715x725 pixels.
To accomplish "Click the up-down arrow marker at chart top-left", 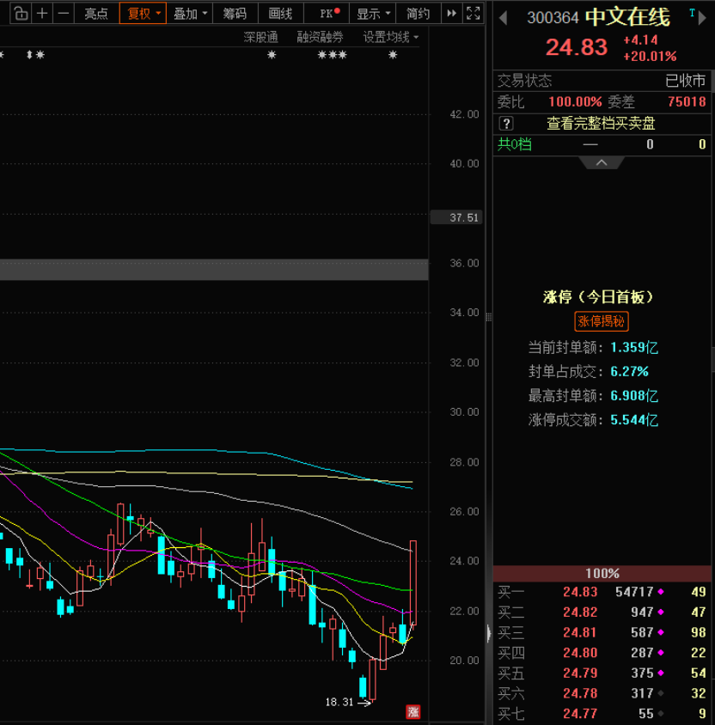I will point(29,55).
